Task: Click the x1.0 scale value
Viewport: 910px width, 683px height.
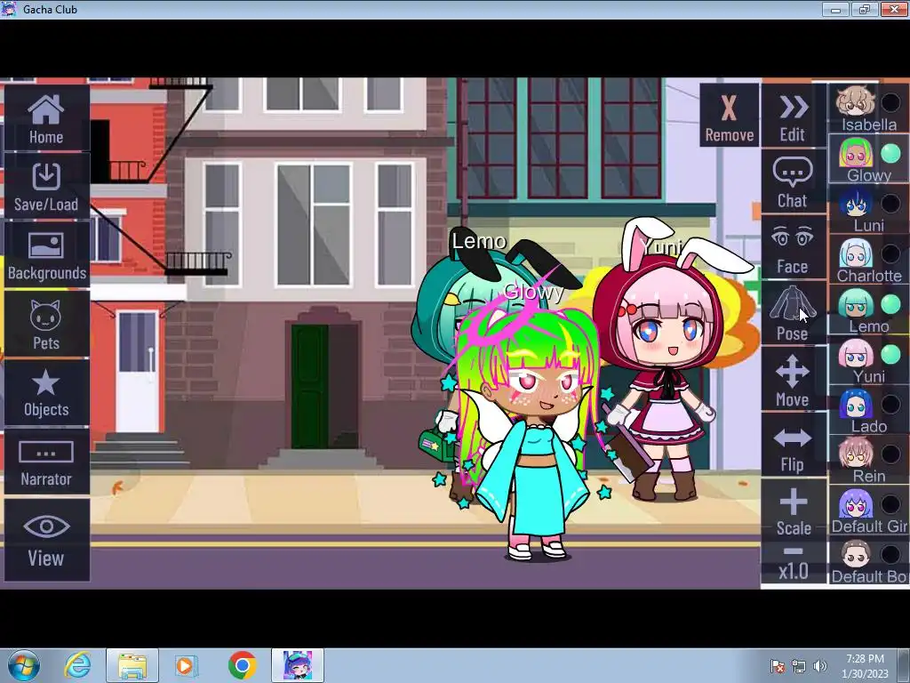Action: tap(794, 572)
